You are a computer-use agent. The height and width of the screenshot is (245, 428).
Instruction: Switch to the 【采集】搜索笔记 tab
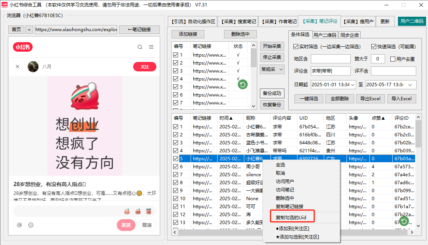click(x=238, y=22)
